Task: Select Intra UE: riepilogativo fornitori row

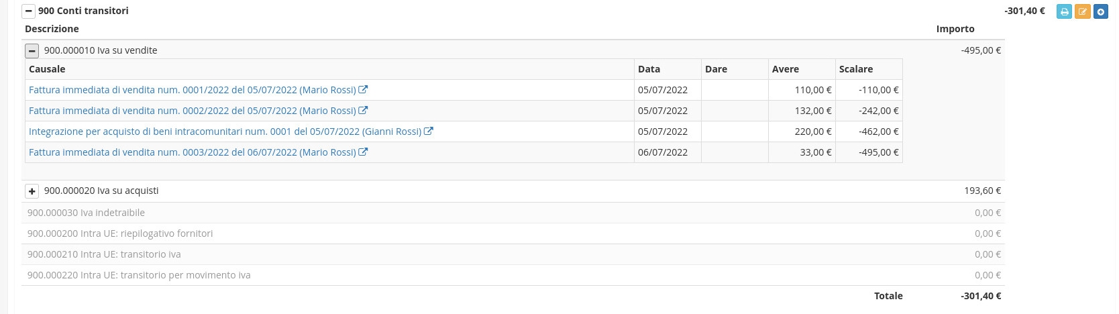Action: [x=120, y=233]
